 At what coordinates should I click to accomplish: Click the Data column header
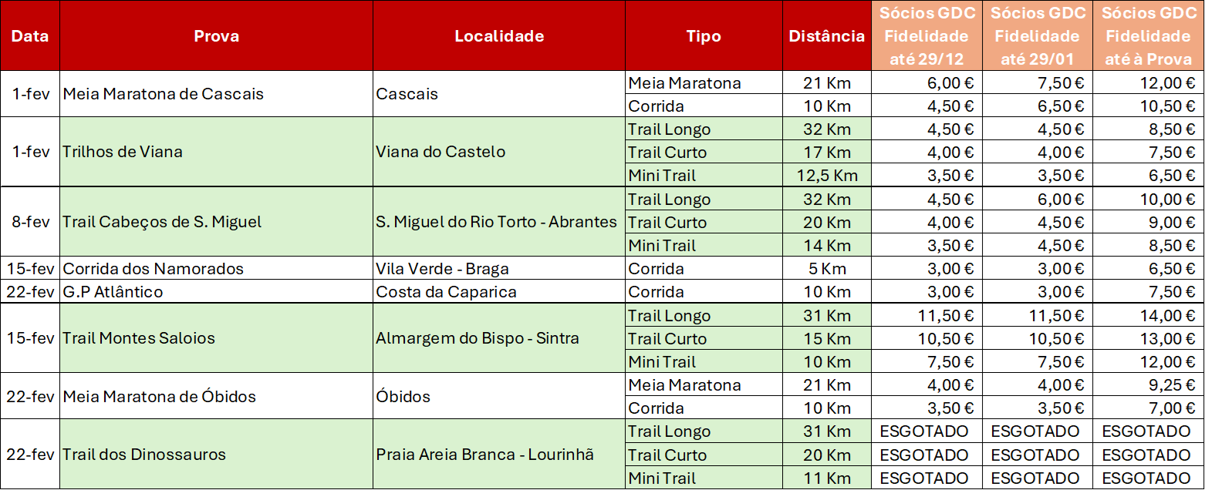(x=30, y=36)
